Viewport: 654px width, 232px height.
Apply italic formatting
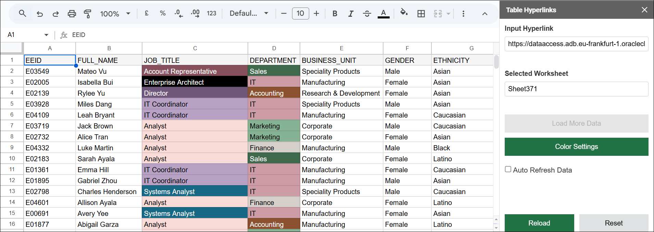(x=351, y=14)
